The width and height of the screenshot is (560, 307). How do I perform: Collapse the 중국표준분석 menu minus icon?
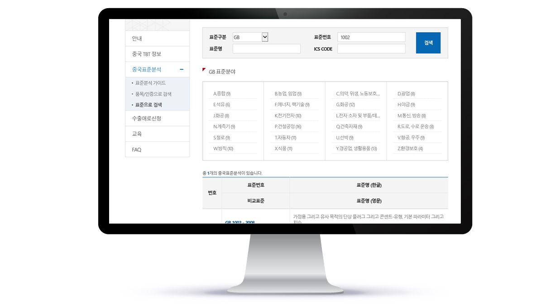182,69
